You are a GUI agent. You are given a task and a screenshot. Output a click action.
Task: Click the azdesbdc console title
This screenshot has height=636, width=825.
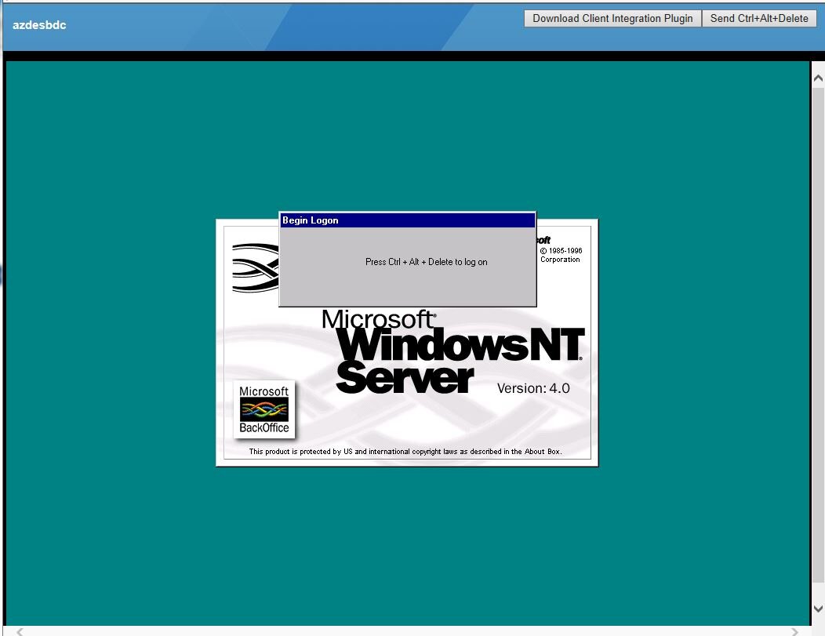[39, 25]
